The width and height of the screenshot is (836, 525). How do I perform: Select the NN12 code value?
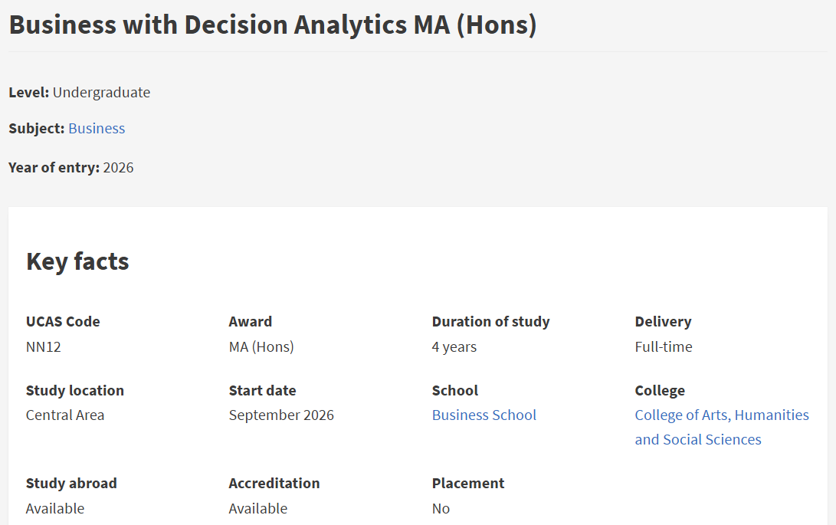[44, 347]
